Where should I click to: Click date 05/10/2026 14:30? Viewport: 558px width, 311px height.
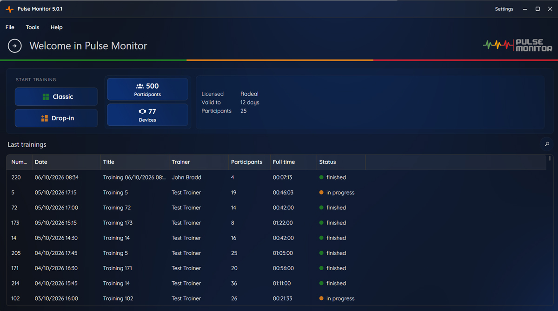point(56,238)
